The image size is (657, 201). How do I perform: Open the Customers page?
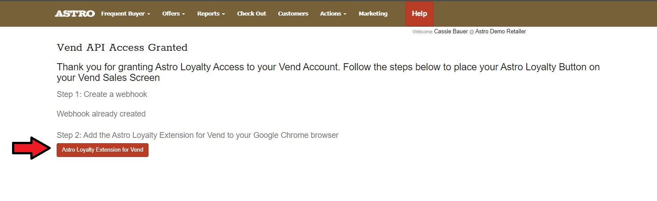click(293, 14)
